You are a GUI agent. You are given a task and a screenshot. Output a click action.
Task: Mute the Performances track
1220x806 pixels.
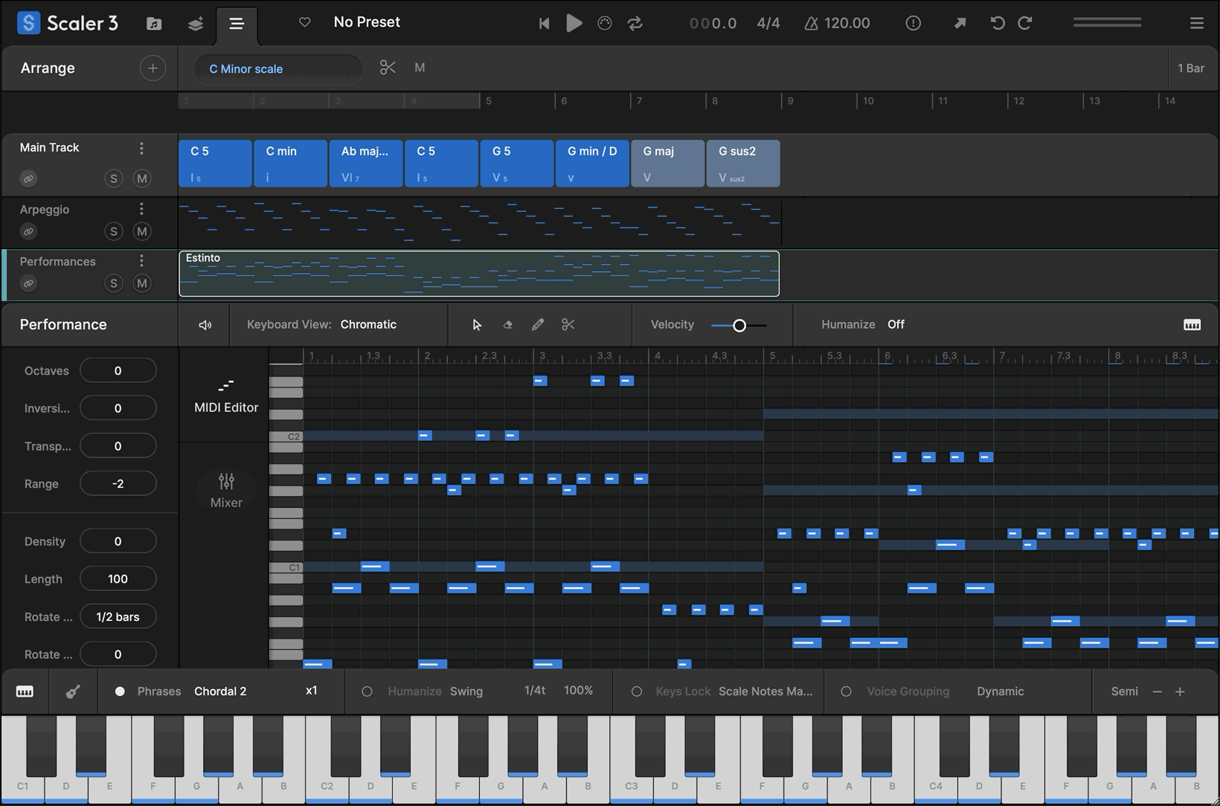coord(141,283)
